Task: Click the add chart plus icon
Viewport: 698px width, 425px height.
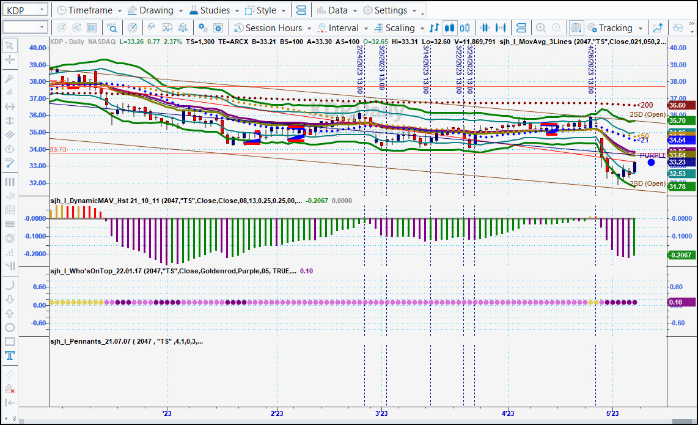Action: pyautogui.click(x=658, y=28)
